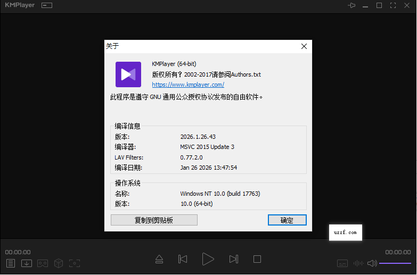The image size is (417, 275).
Task: Toggle VR mode icon
Action: [x=43, y=263]
